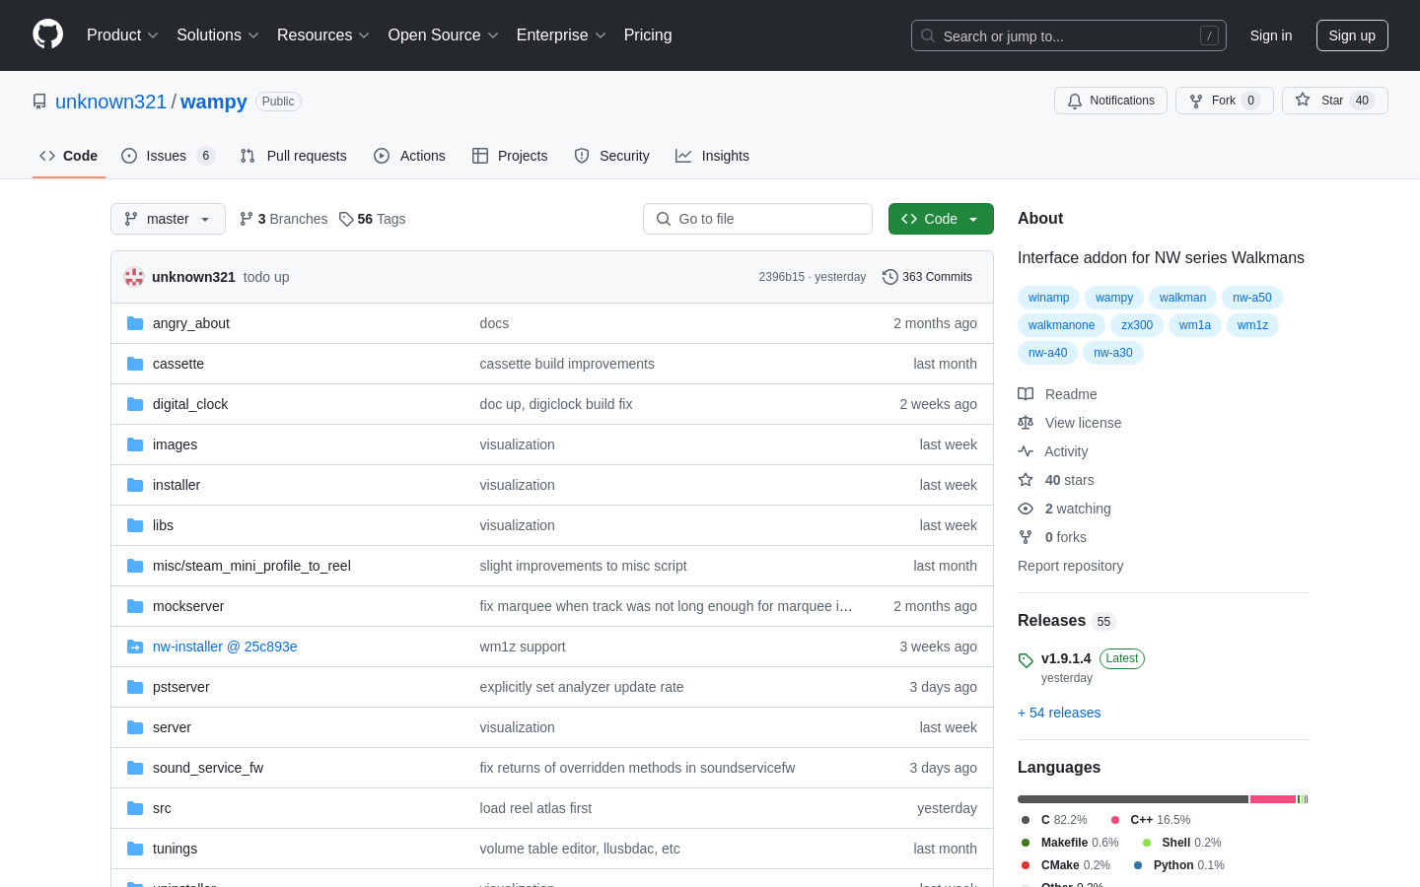
Task: Open the 'todo up' commit message
Action: pyautogui.click(x=266, y=277)
